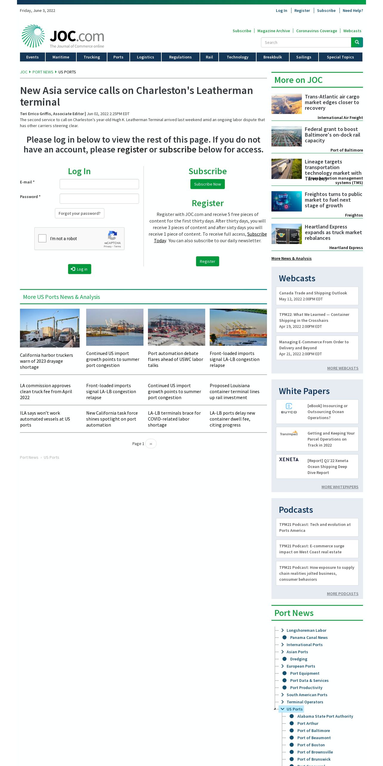Viewport: 383px width, 766px height.
Task: Click the green Register button
Action: [208, 261]
